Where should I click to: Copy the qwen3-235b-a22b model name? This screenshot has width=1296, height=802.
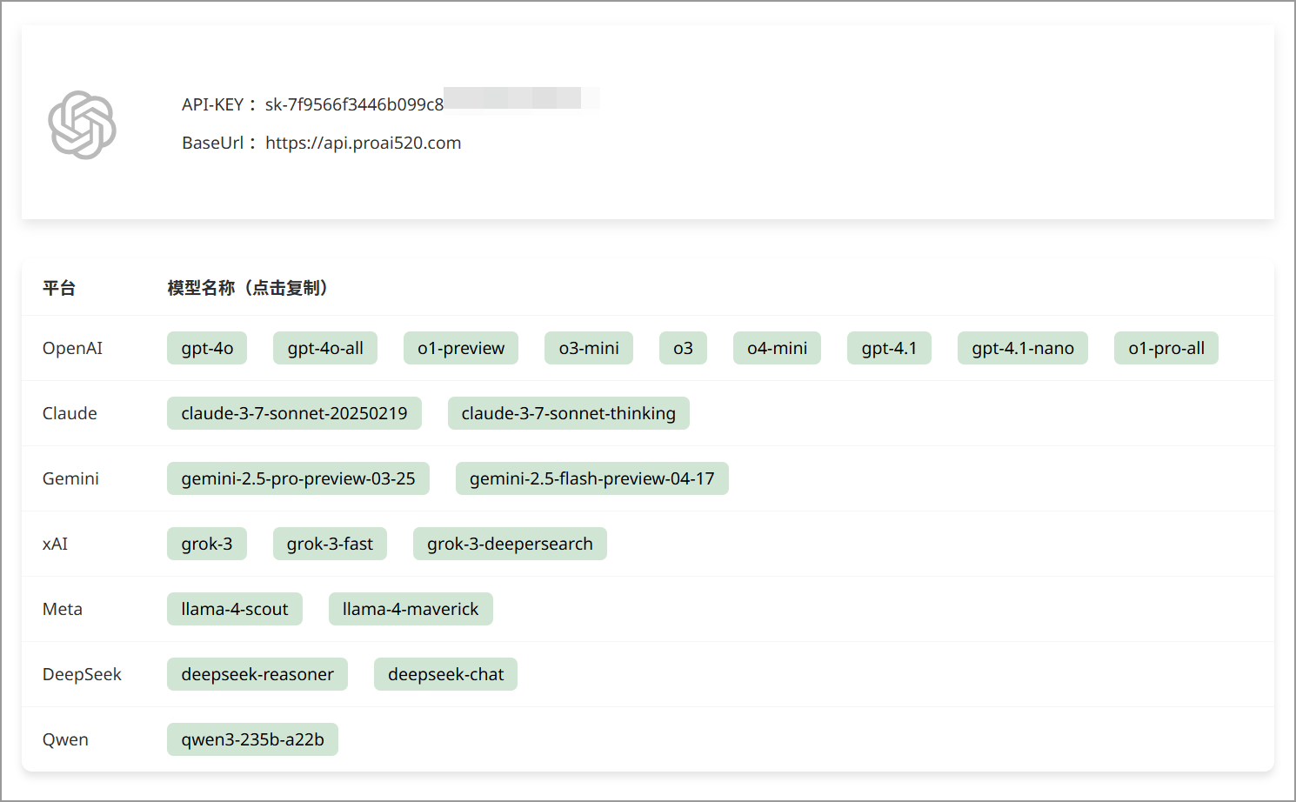pos(252,739)
